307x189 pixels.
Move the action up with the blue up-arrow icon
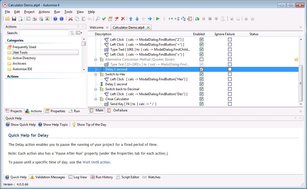point(130,19)
